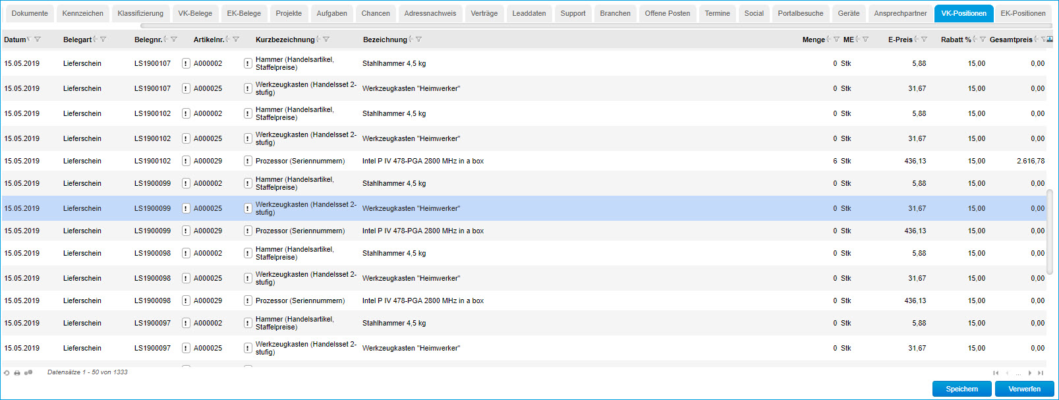This screenshot has width=1059, height=400.
Task: Click the Verwerfen button
Action: [1025, 389]
